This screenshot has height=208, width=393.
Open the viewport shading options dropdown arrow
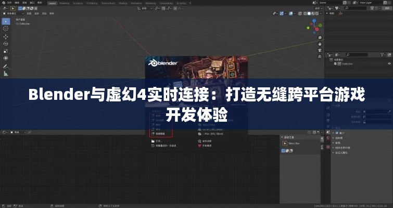(x=321, y=14)
